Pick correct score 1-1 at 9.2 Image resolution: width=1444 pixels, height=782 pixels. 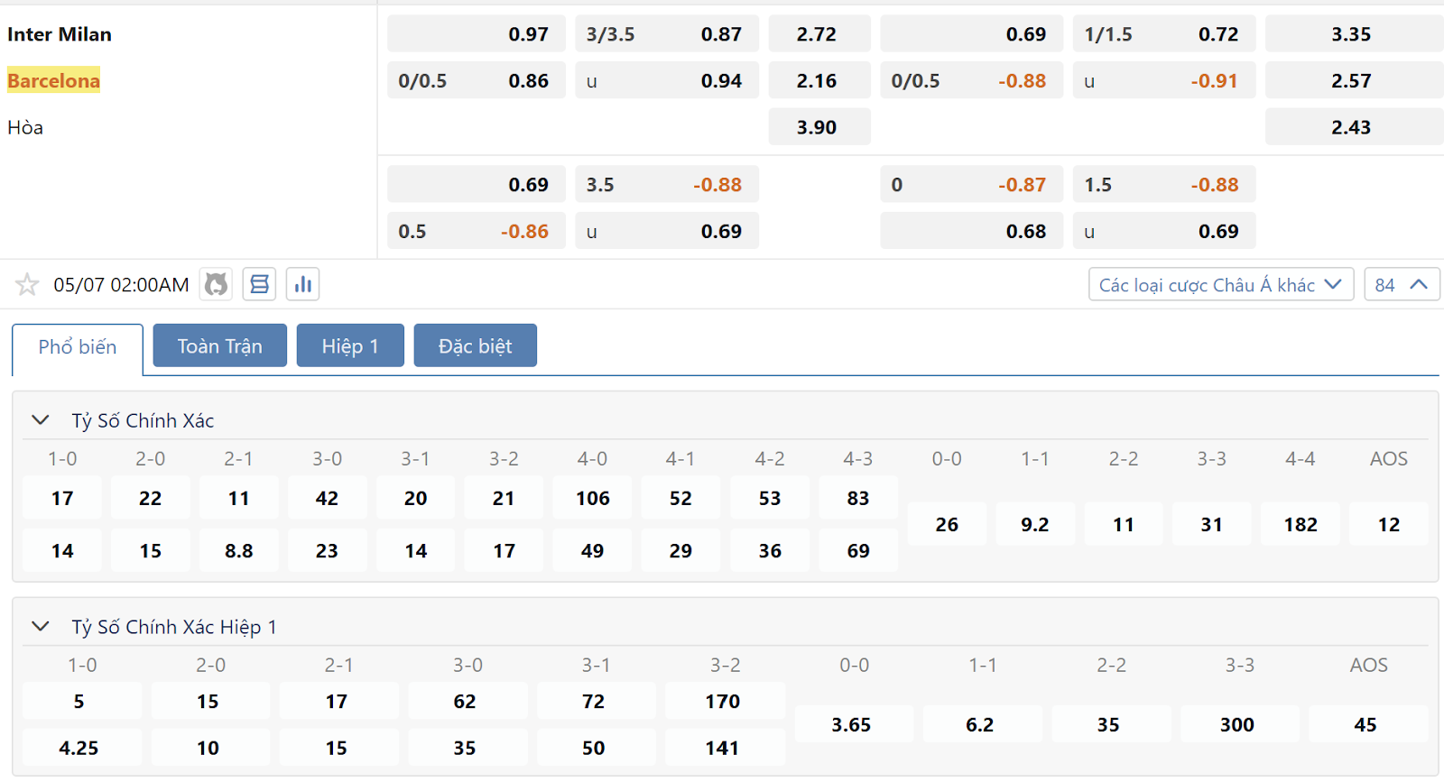pos(1035,524)
